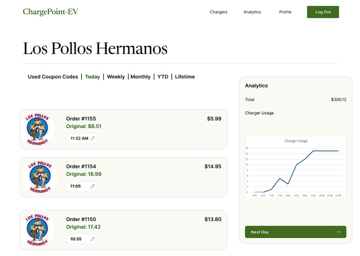Go to the Chargers page
This screenshot has width=360, height=256.
pos(219,12)
